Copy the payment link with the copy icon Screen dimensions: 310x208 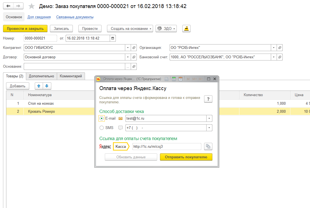pos(208,147)
